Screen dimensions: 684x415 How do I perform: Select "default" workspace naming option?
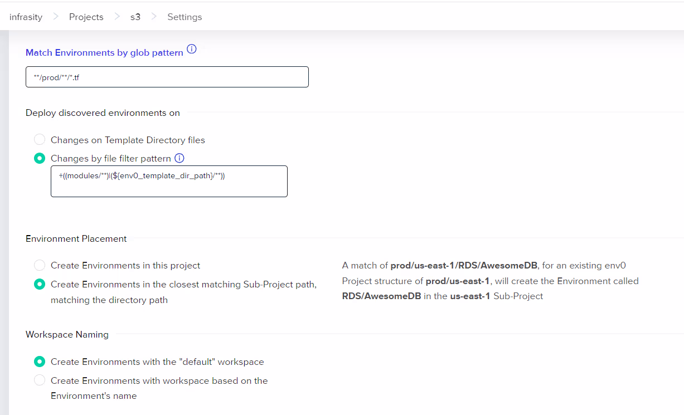pos(40,362)
